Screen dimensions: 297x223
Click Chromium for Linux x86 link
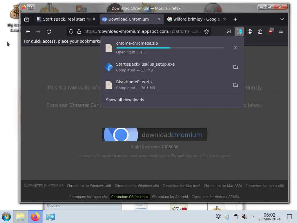coord(265,186)
